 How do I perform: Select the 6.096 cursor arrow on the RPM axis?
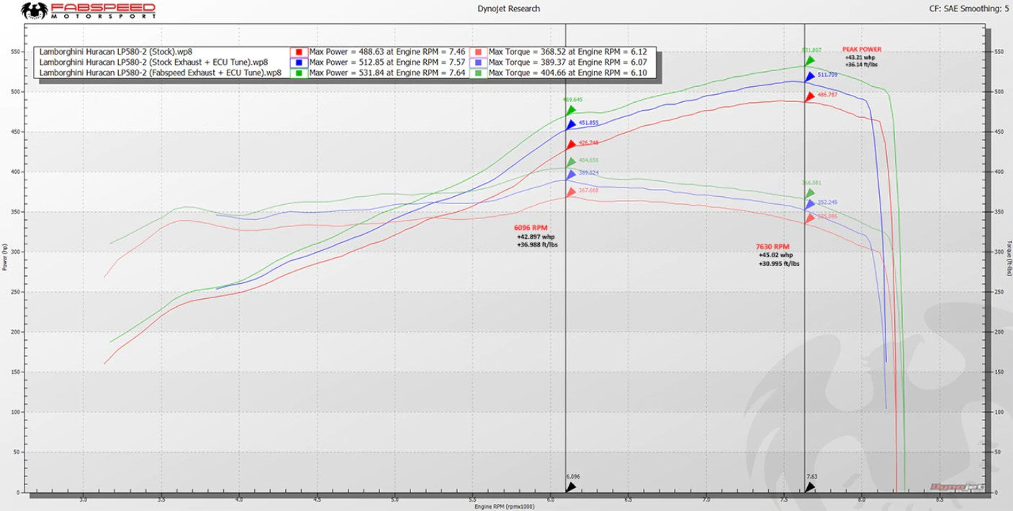pos(570,487)
